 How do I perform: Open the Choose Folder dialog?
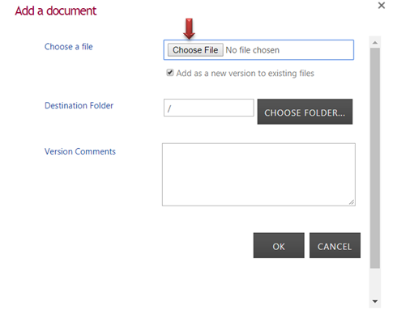(x=305, y=112)
